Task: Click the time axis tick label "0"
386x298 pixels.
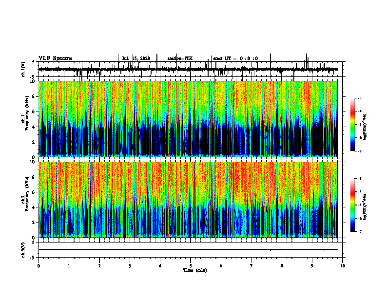Action: (39, 266)
